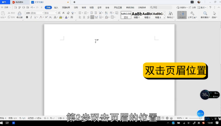Image resolution: width=221 pixels, height=126 pixels.
Task: Click the Subscript X₂ icon
Action: [51, 17]
